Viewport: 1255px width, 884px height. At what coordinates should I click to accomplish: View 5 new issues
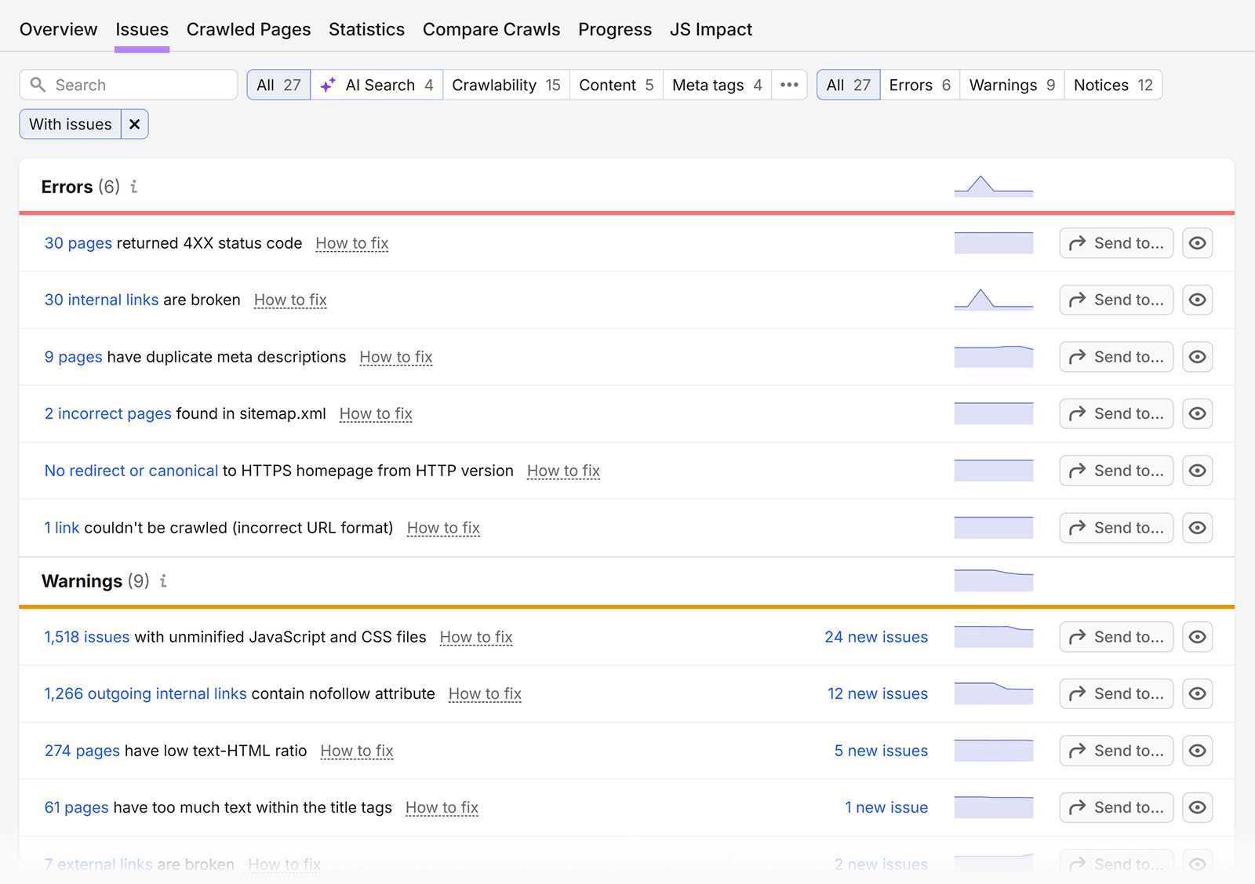click(881, 751)
